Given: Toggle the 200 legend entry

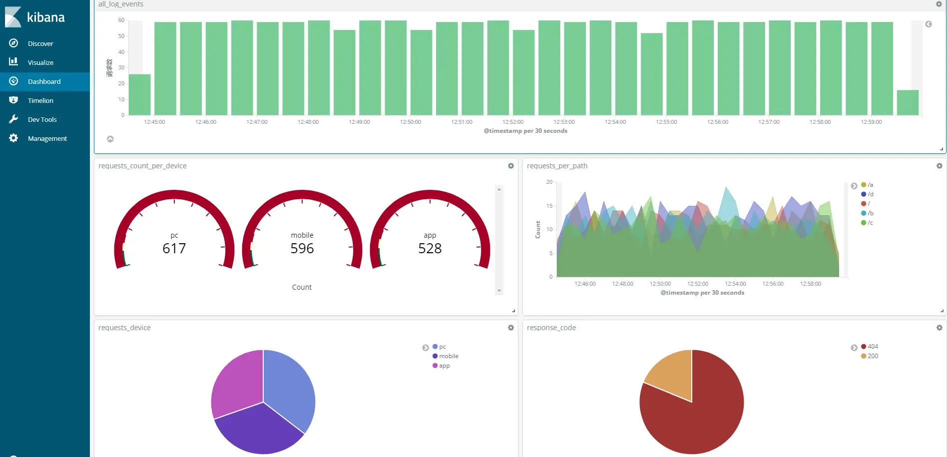Looking at the screenshot, I should 870,356.
